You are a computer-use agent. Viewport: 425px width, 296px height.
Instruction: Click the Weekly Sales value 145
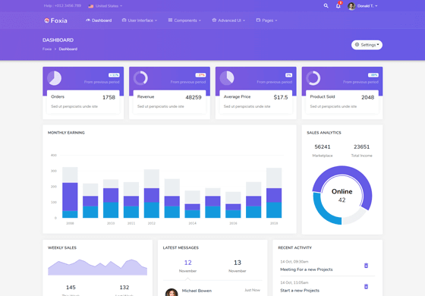pos(71,288)
